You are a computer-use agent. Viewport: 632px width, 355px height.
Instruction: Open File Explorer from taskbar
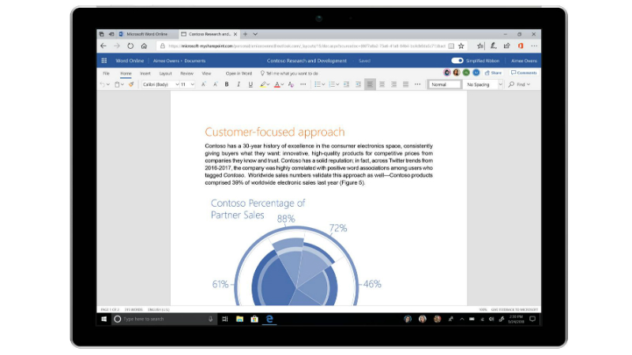(239, 319)
